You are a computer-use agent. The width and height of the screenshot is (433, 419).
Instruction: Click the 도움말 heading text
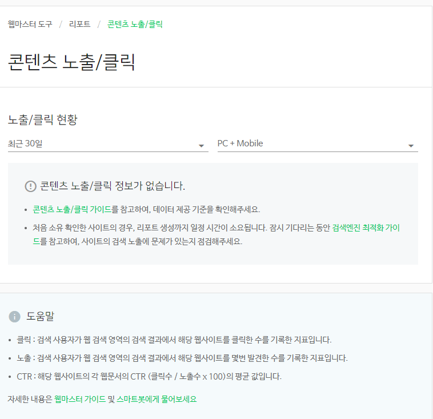point(40,317)
